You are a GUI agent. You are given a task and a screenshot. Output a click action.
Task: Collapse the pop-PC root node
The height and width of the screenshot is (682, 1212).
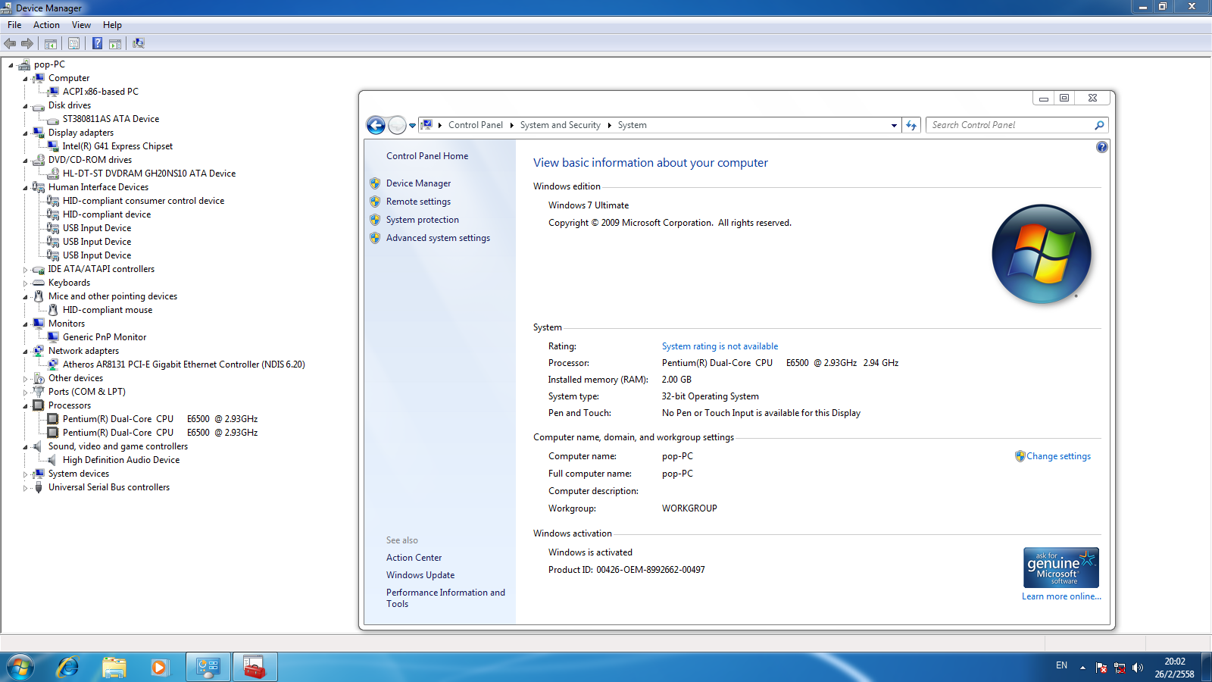[11, 65]
